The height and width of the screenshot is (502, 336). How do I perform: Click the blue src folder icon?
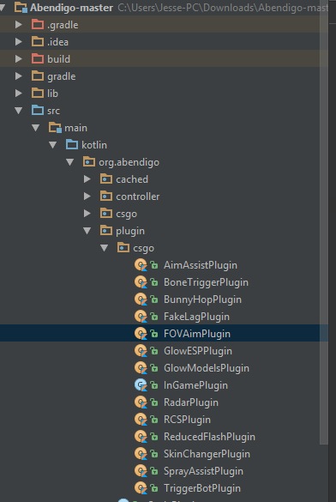coord(38,110)
